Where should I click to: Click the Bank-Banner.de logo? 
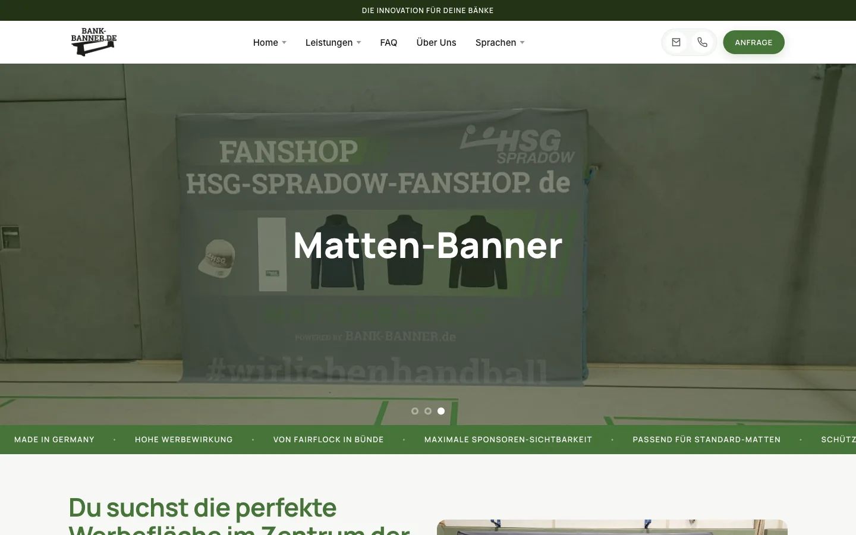(x=94, y=42)
